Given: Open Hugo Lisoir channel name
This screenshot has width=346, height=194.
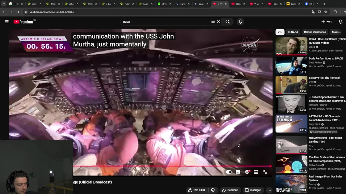Looking at the screenshot, I should click(315, 124).
